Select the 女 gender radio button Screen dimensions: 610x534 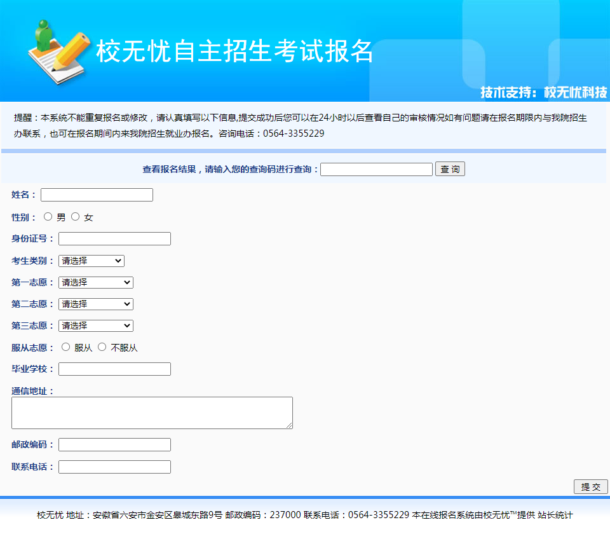pos(75,217)
